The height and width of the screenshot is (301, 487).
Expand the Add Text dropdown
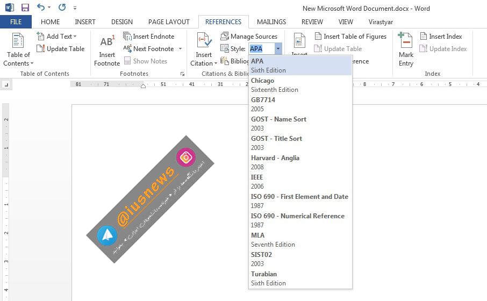click(75, 37)
